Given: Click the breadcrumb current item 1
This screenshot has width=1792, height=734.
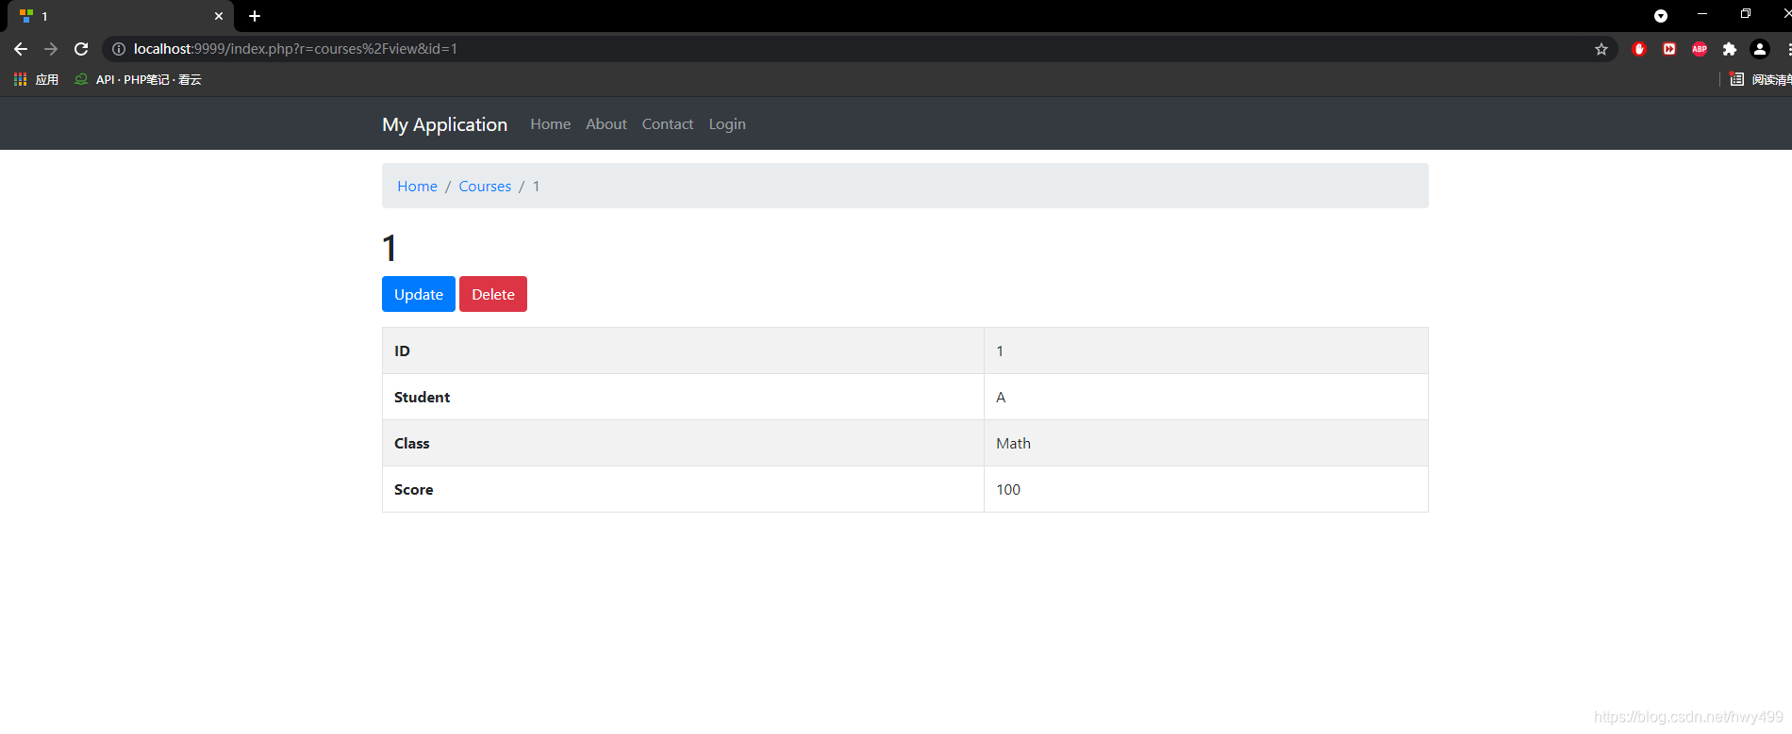Looking at the screenshot, I should [536, 187].
